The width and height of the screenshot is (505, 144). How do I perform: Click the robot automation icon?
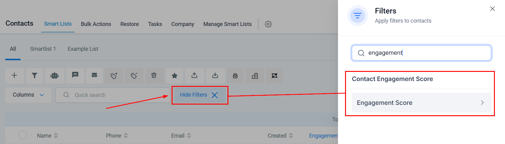(x=55, y=76)
